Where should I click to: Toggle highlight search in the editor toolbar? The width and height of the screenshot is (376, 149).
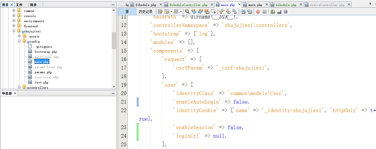click(x=207, y=12)
